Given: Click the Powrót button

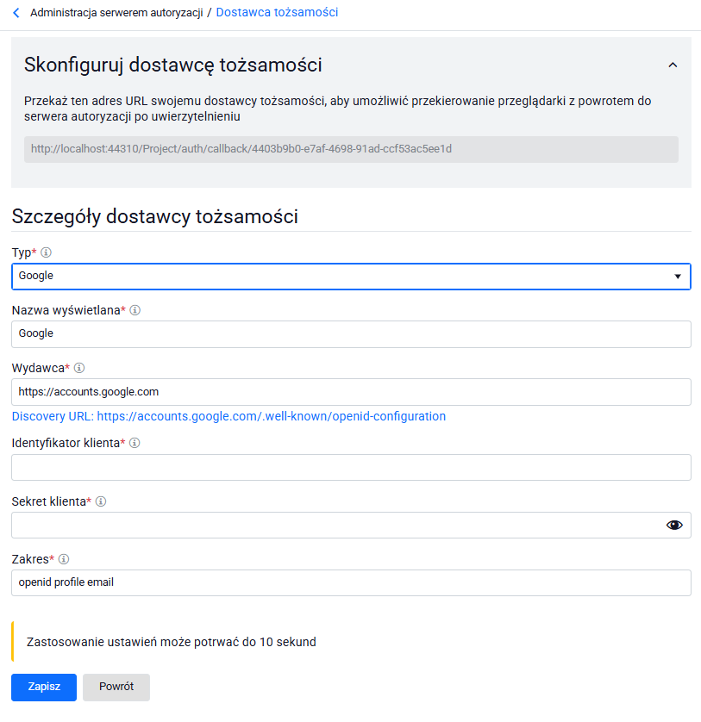Looking at the screenshot, I should point(116,687).
